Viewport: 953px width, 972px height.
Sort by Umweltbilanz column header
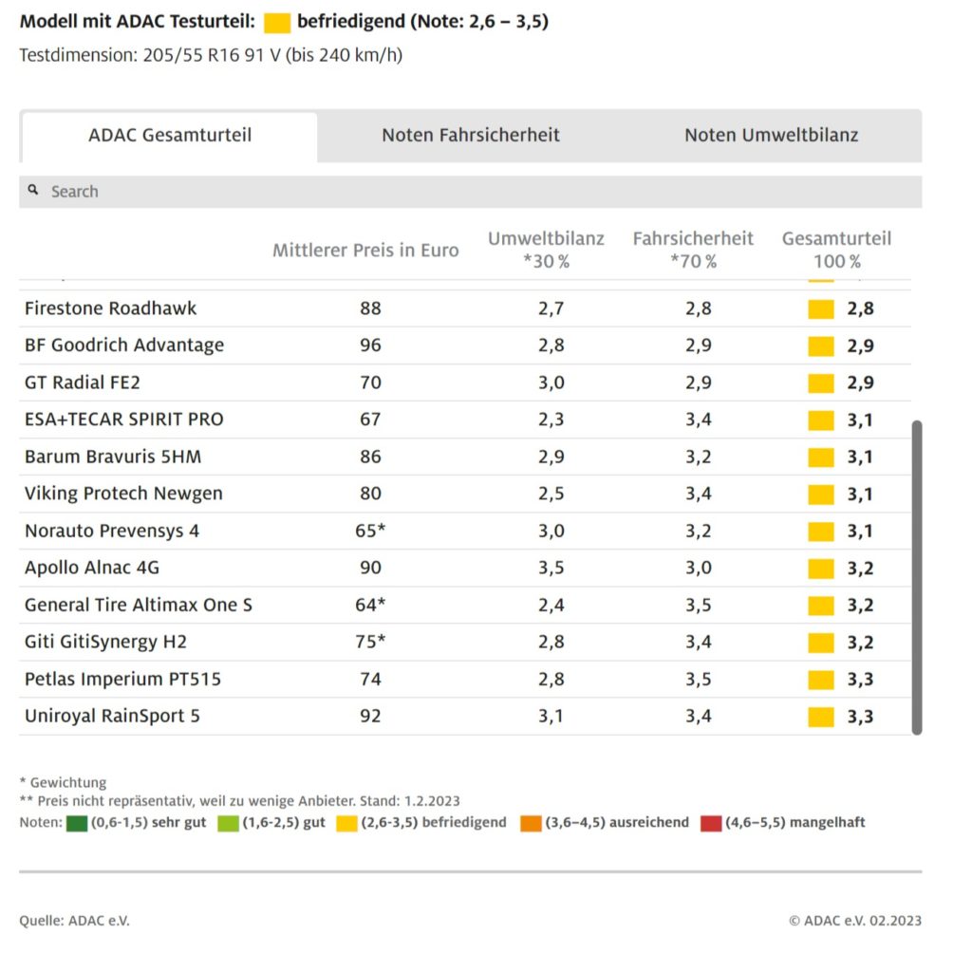coord(546,250)
